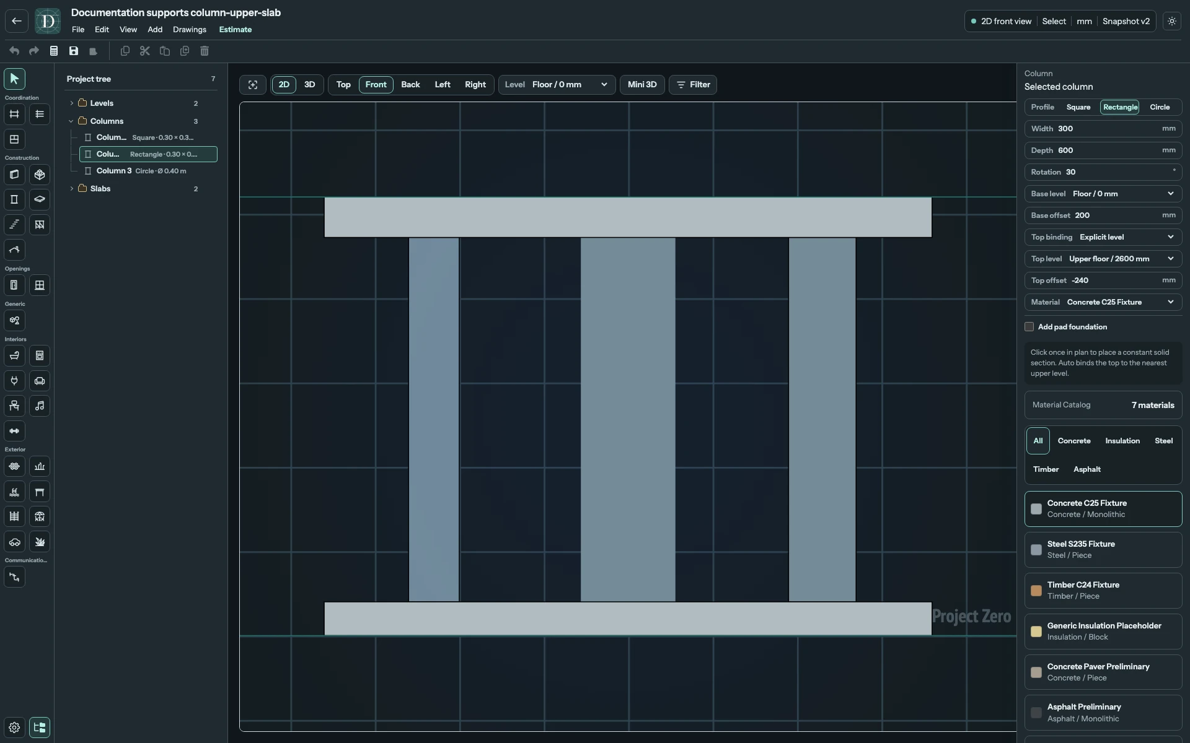Choose the stairs tool
This screenshot has height=743, width=1190.
click(x=14, y=225)
